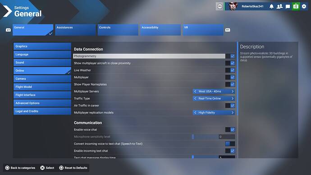Open the Flight Interface category
The height and width of the screenshot is (175, 311).
[42, 95]
